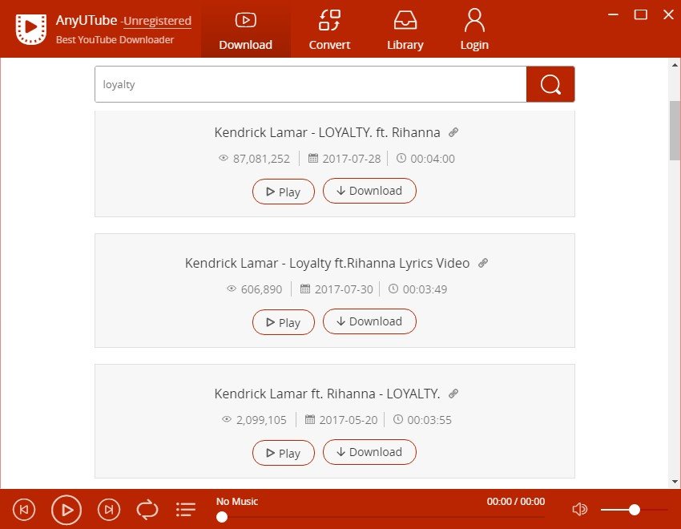This screenshot has height=529, width=681.
Task: Toggle repeat mode
Action: (x=147, y=510)
